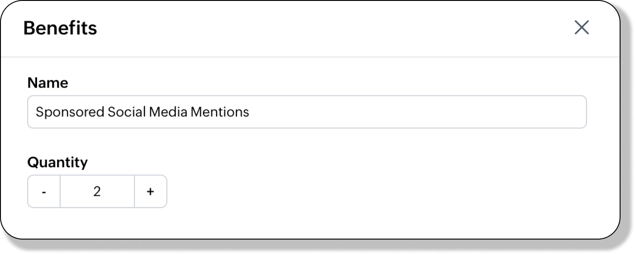Viewport: 635px width, 254px height.
Task: Click the plus button to increase quantity
Action: [x=151, y=192]
